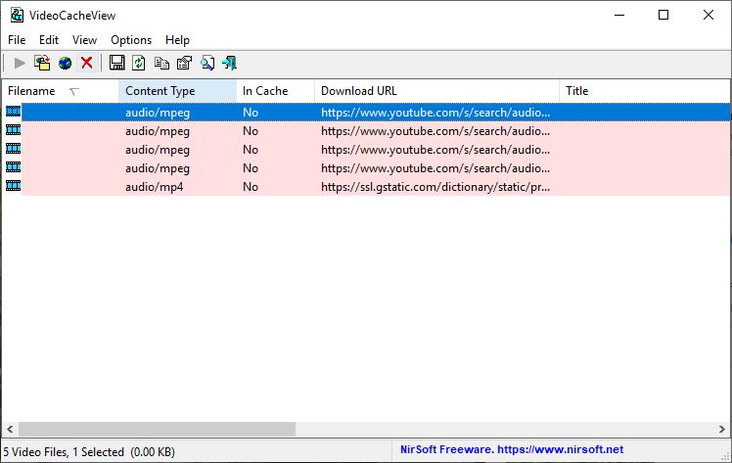
Task: Click the Copy Selected Items toolbar icon
Action: click(161, 63)
